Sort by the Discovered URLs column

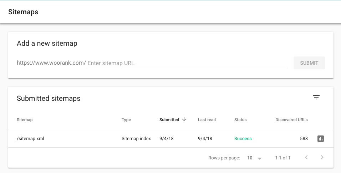pyautogui.click(x=291, y=120)
